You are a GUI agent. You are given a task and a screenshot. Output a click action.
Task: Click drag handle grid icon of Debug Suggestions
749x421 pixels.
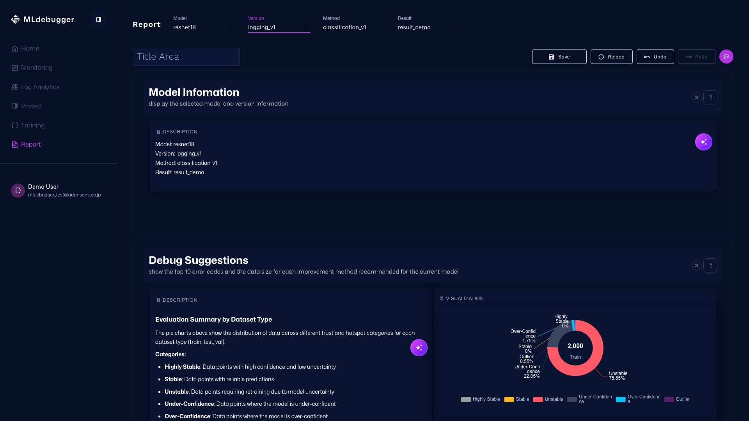point(710,266)
